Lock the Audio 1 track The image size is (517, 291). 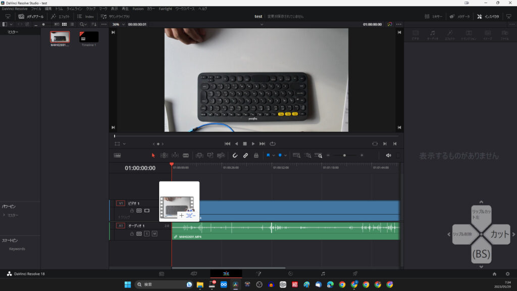pyautogui.click(x=132, y=233)
